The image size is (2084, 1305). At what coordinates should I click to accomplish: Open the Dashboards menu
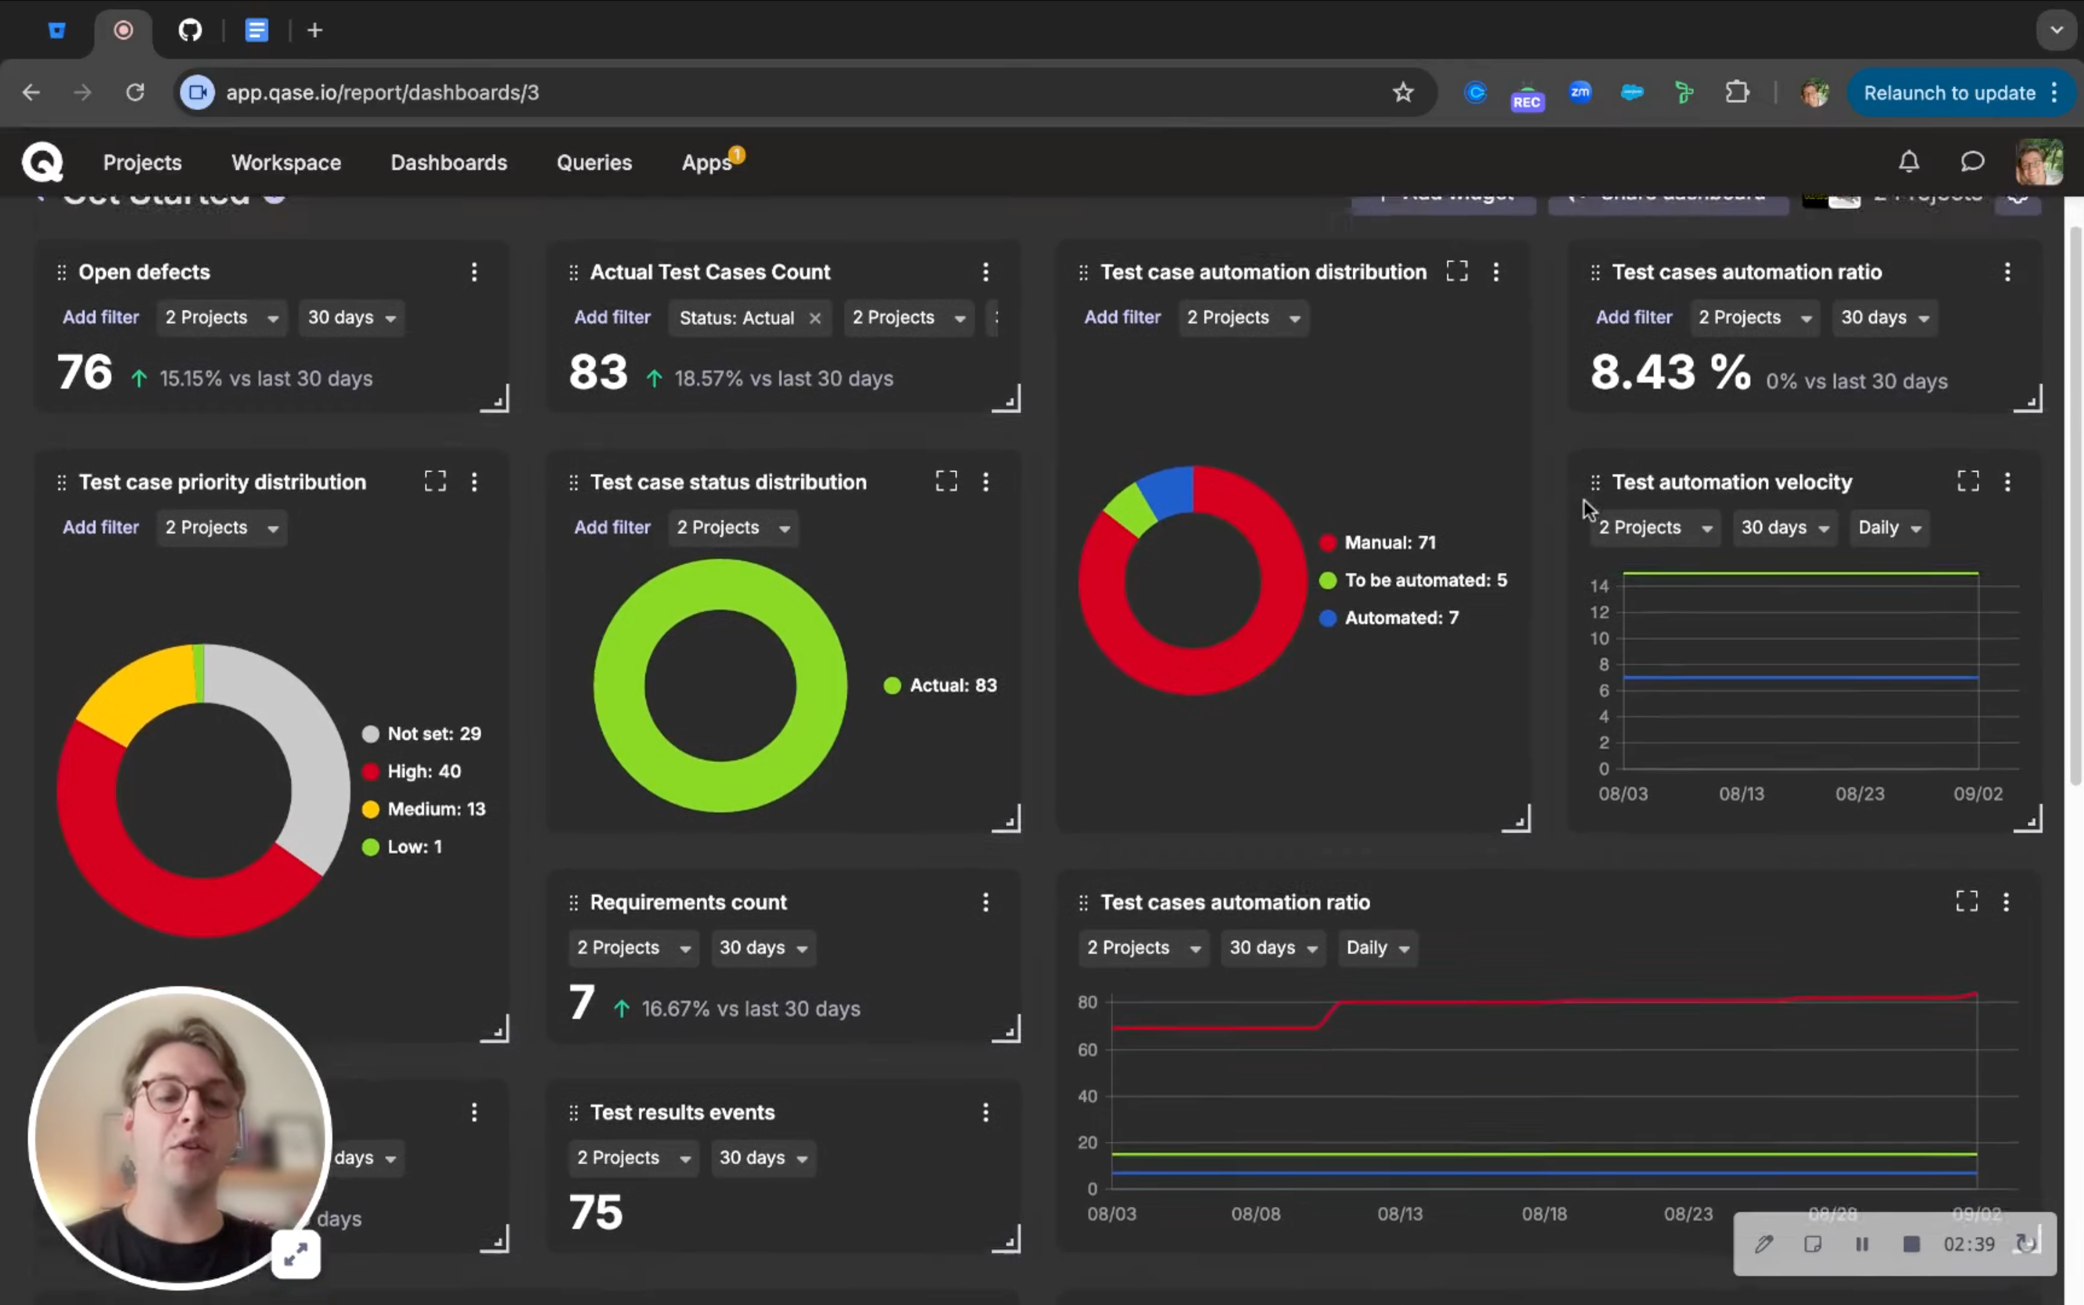tap(449, 162)
